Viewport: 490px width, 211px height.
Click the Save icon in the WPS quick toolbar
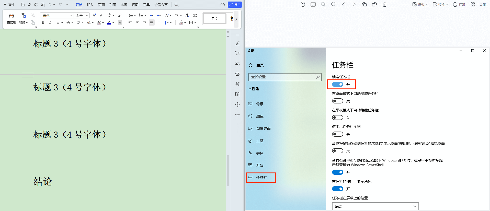coord(23,5)
